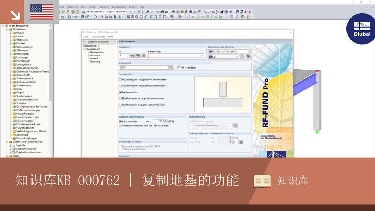
Task: Select Knotenlager in the navigator tree
Action: click(x=23, y=54)
